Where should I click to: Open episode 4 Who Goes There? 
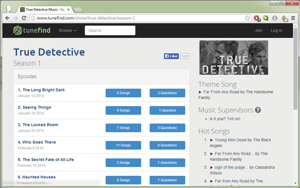pos(36,142)
